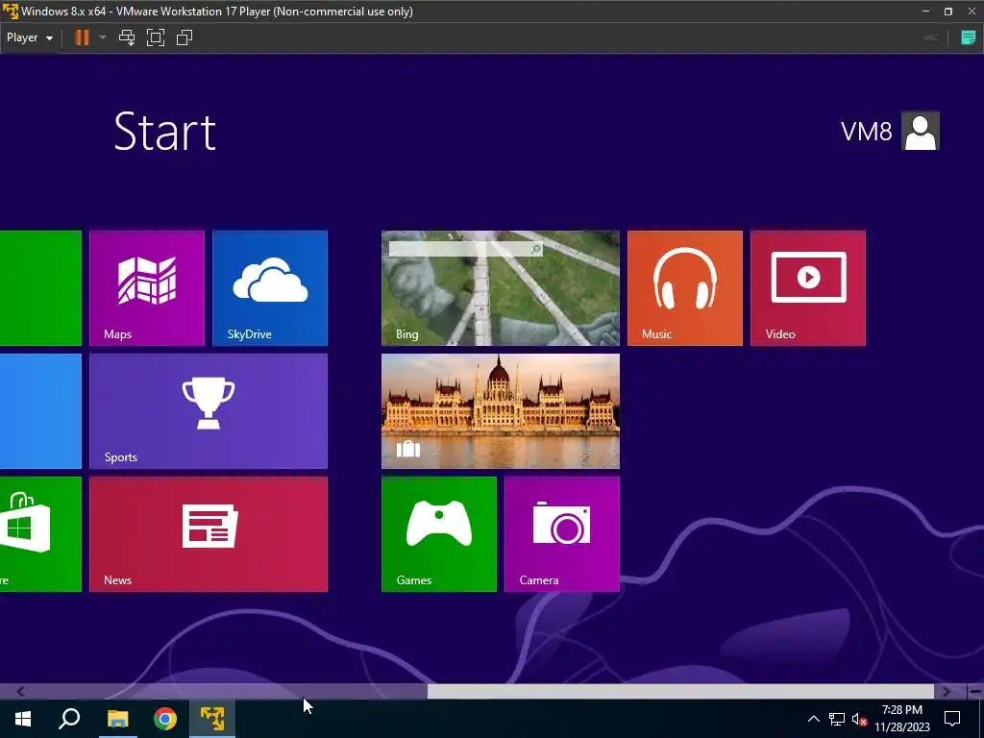Launch the Music tile
The image size is (984, 738).
tap(684, 288)
